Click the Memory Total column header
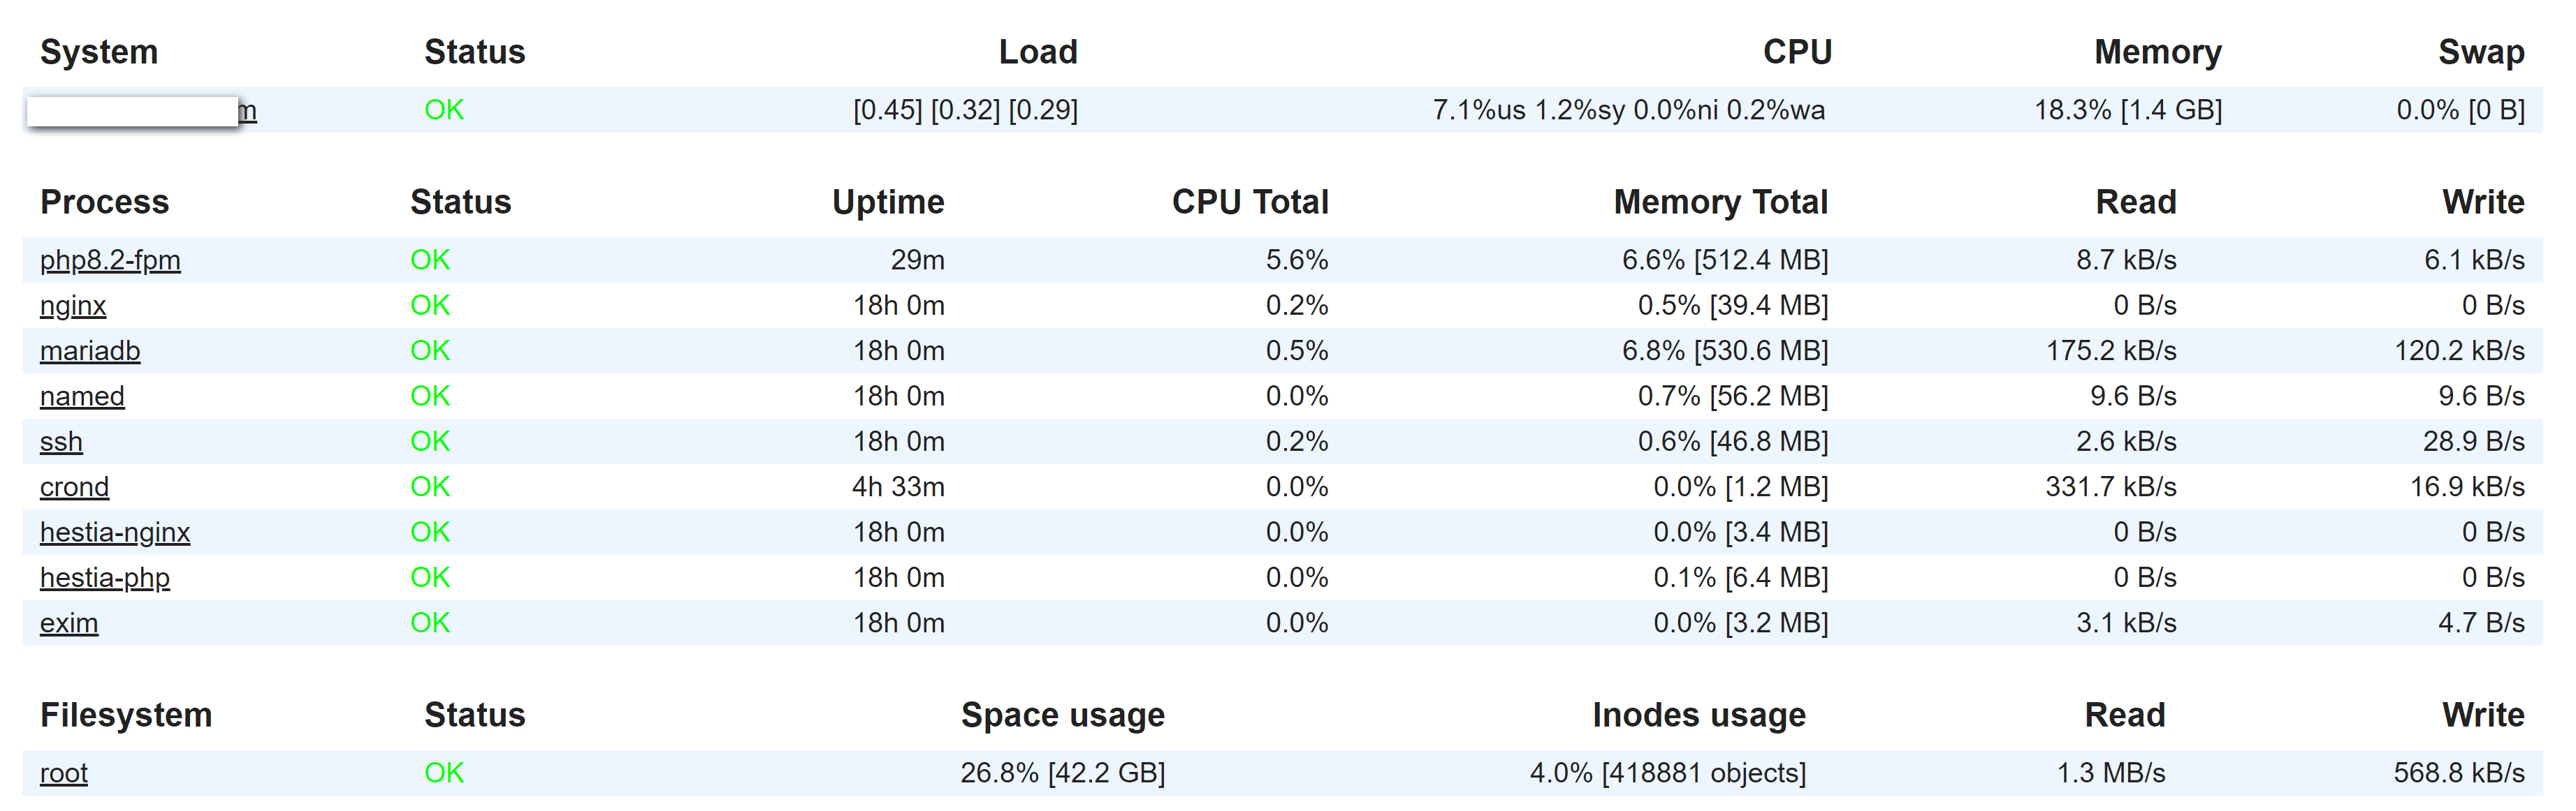2576x811 pixels. click(x=1720, y=202)
